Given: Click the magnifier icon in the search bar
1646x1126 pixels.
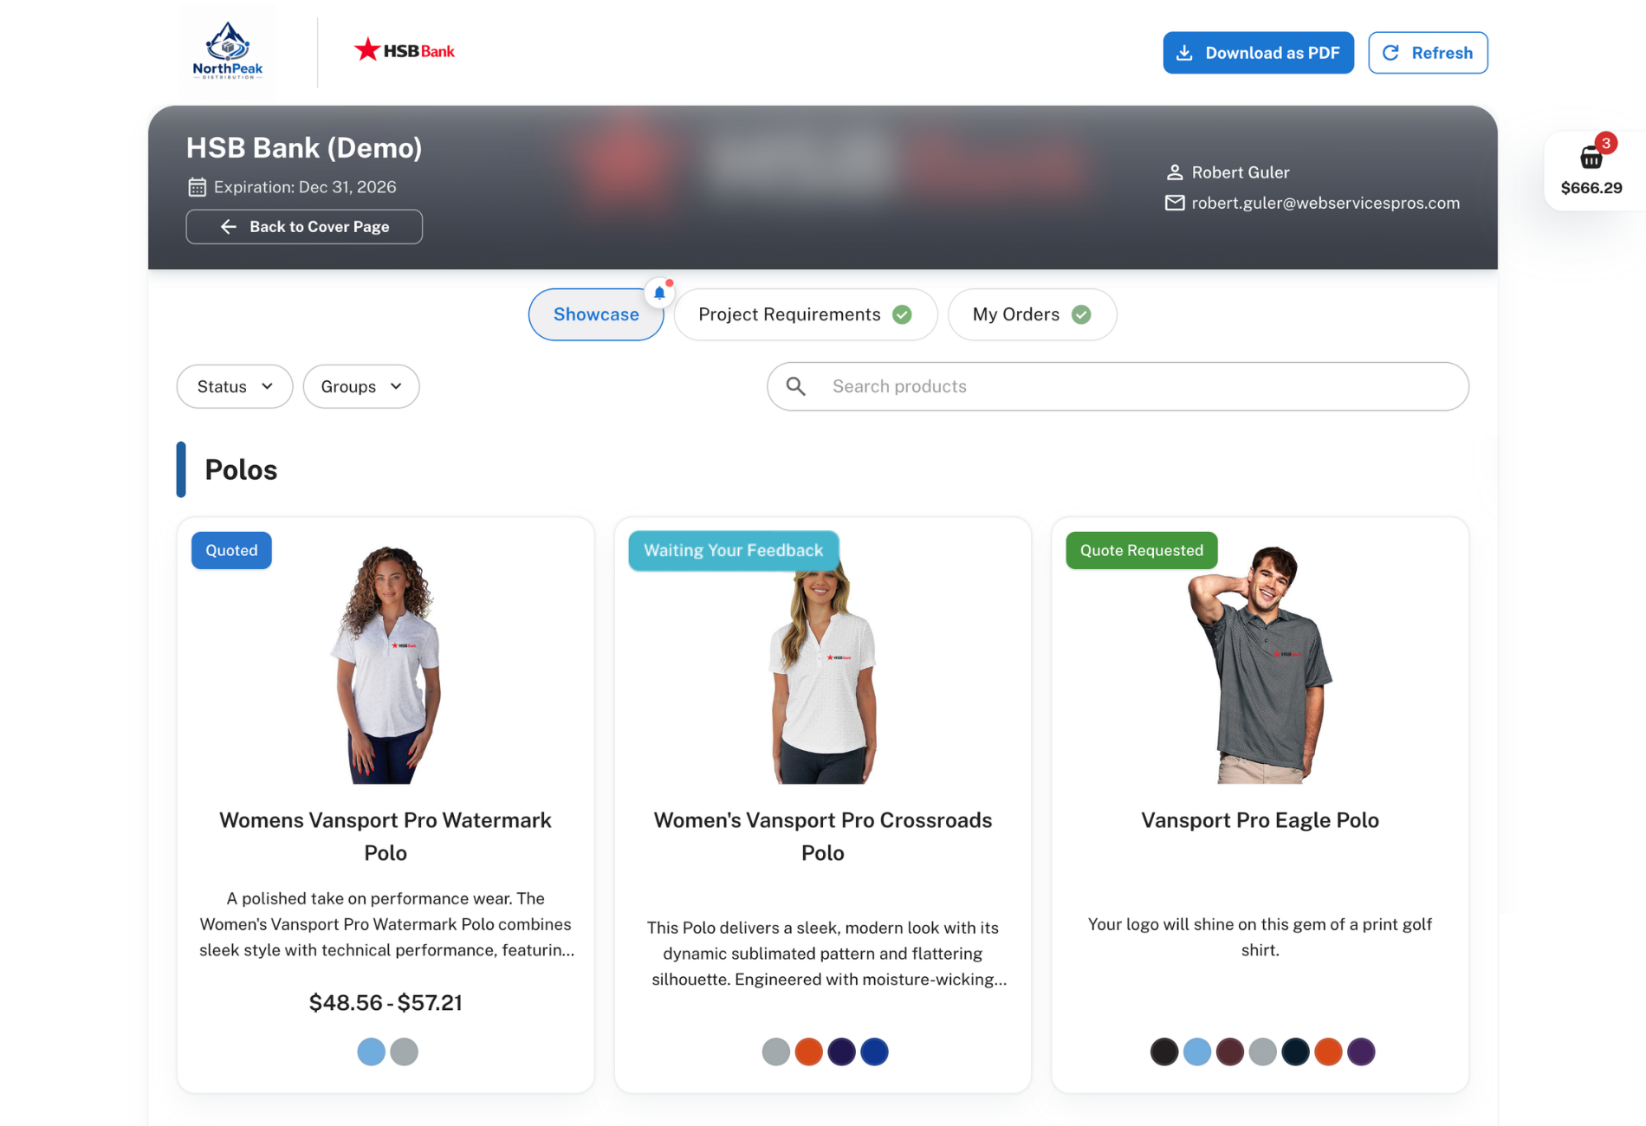Looking at the screenshot, I should [796, 386].
